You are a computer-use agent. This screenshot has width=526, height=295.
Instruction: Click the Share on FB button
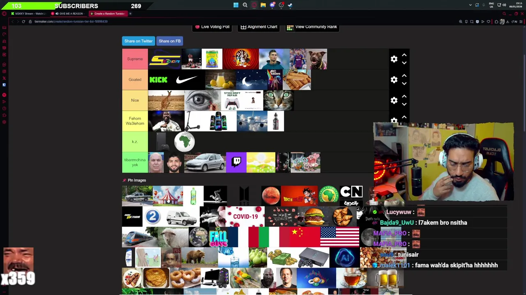click(x=170, y=41)
